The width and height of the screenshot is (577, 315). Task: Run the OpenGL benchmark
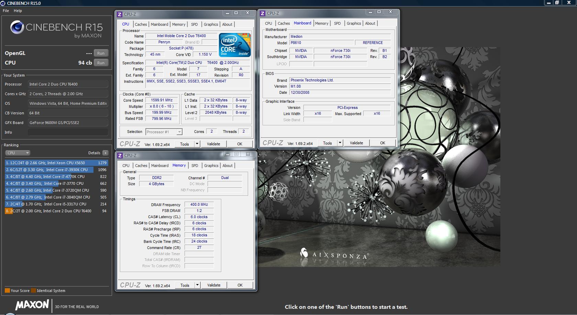coord(101,53)
